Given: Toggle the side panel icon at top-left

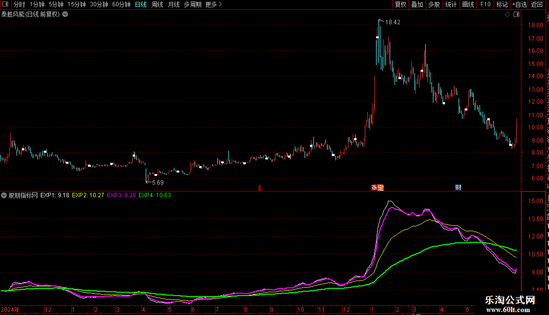Looking at the screenshot, I should pos(5,4).
